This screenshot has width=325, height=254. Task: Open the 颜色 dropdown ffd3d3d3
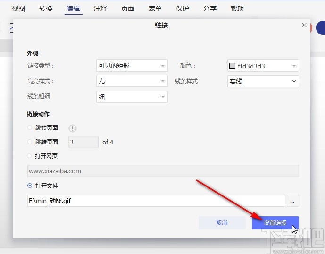[x=263, y=66]
